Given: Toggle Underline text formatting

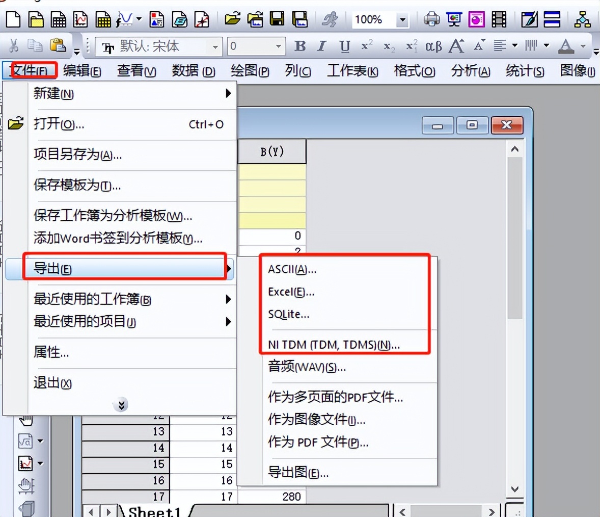Looking at the screenshot, I should (x=345, y=46).
